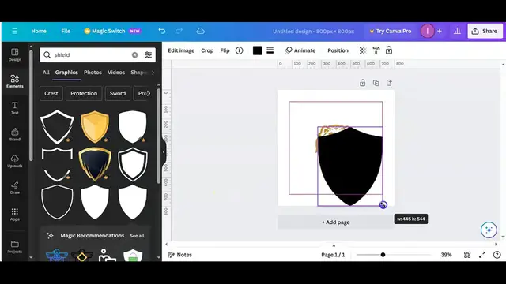Image resolution: width=506 pixels, height=284 pixels.
Task: Click the zoom slider handle
Action: [x=383, y=255]
